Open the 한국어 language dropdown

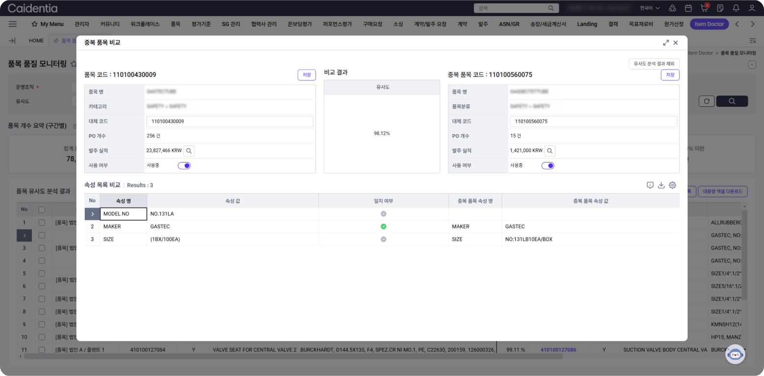coord(649,8)
